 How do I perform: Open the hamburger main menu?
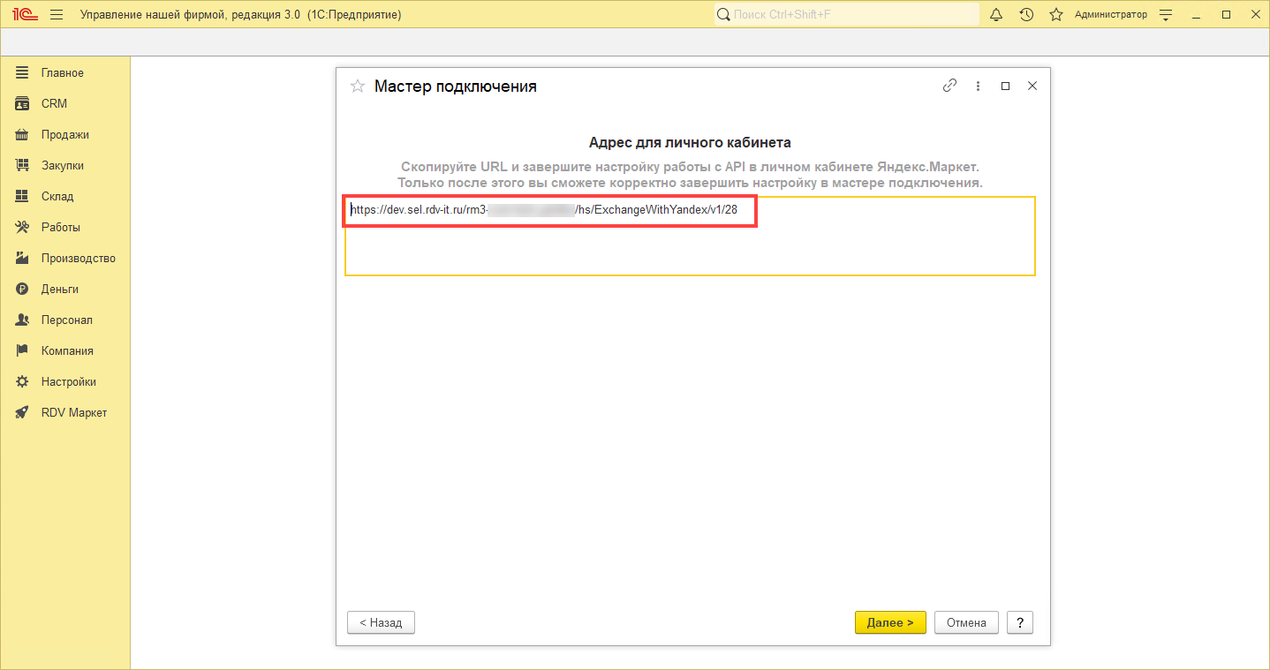pyautogui.click(x=57, y=15)
